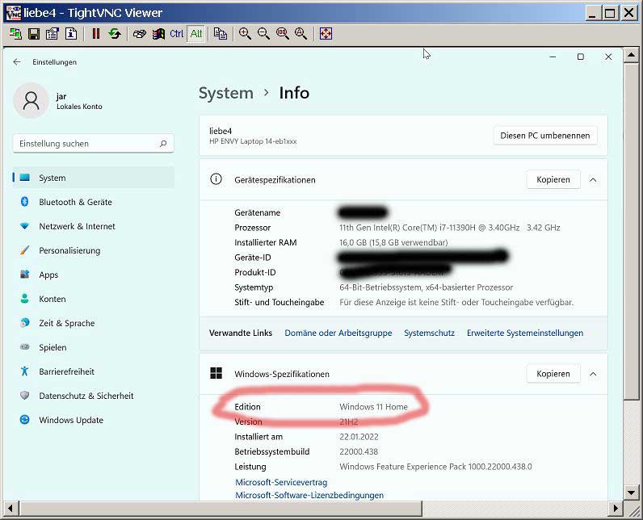
Task: Collapse the Gerätespezifikationen section
Action: [x=593, y=179]
